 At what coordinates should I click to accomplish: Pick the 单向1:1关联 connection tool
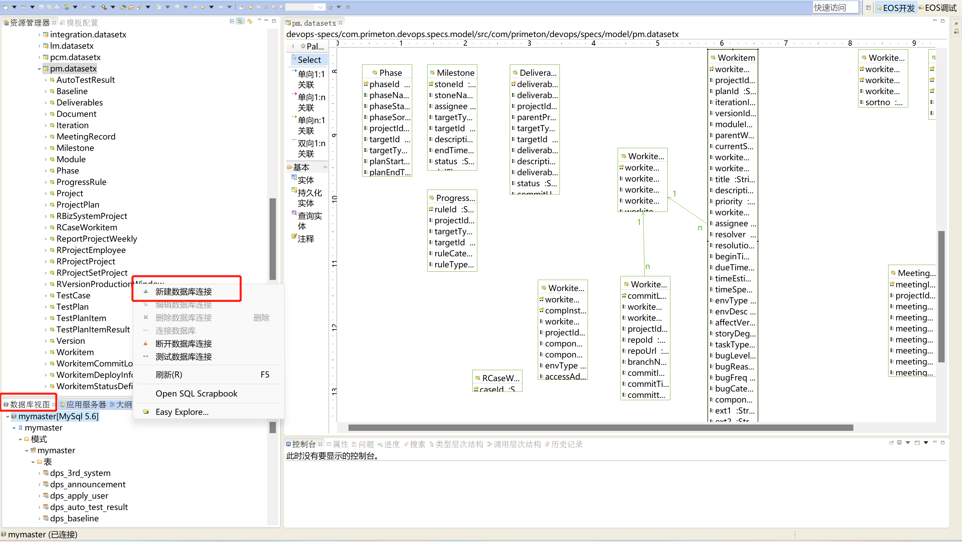(x=310, y=79)
